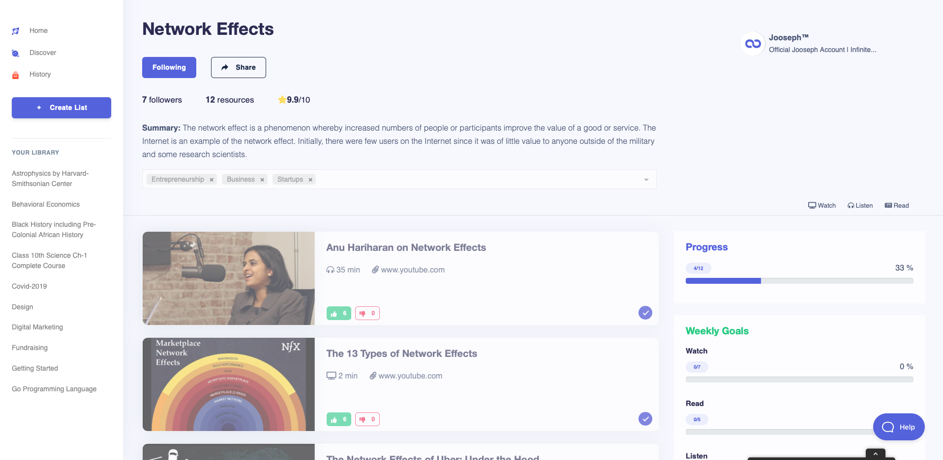943x460 pixels.
Task: Click the Discover icon in sidebar
Action: (x=16, y=53)
